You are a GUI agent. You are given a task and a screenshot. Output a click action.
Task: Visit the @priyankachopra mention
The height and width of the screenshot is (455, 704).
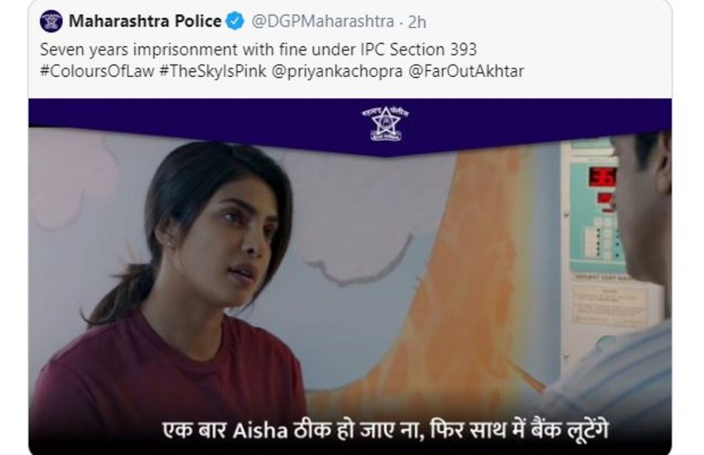click(x=337, y=71)
